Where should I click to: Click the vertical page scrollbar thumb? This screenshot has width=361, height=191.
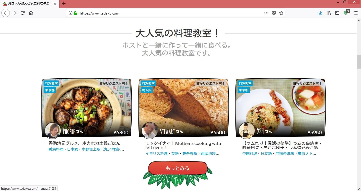359,61
